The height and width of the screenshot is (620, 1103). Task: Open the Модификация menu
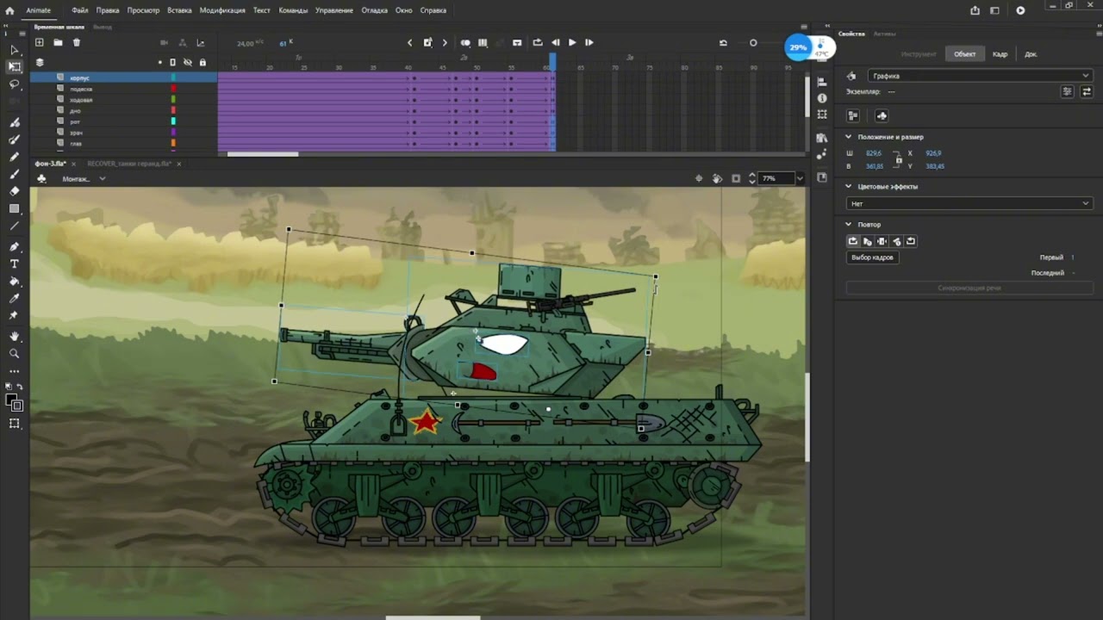(x=223, y=10)
